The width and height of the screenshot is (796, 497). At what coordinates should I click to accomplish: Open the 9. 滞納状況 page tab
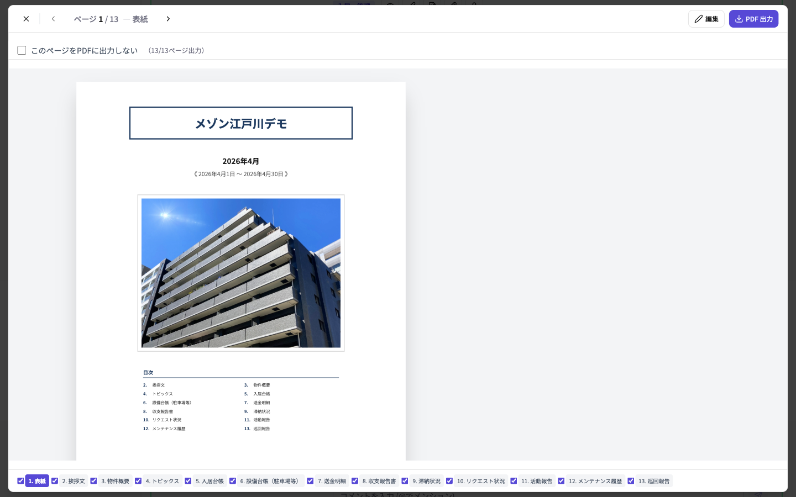(x=426, y=481)
